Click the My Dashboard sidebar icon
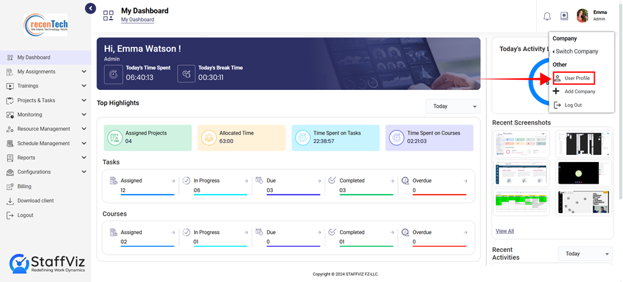623x282 pixels. pyautogui.click(x=10, y=57)
